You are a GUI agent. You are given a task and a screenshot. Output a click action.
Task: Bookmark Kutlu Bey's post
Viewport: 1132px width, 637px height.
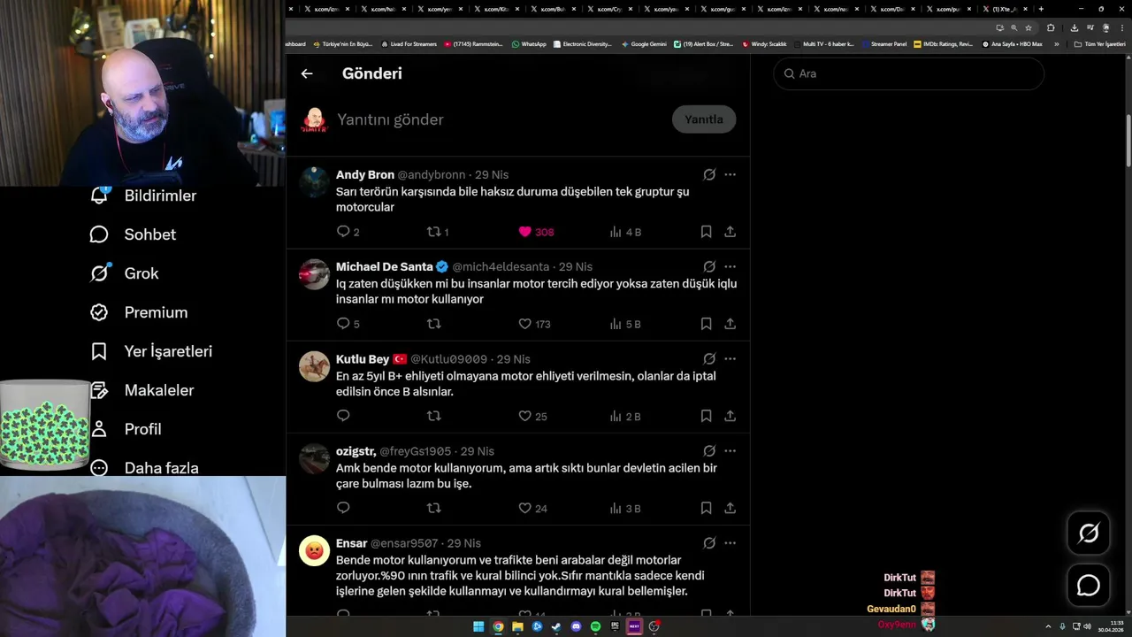(x=706, y=416)
